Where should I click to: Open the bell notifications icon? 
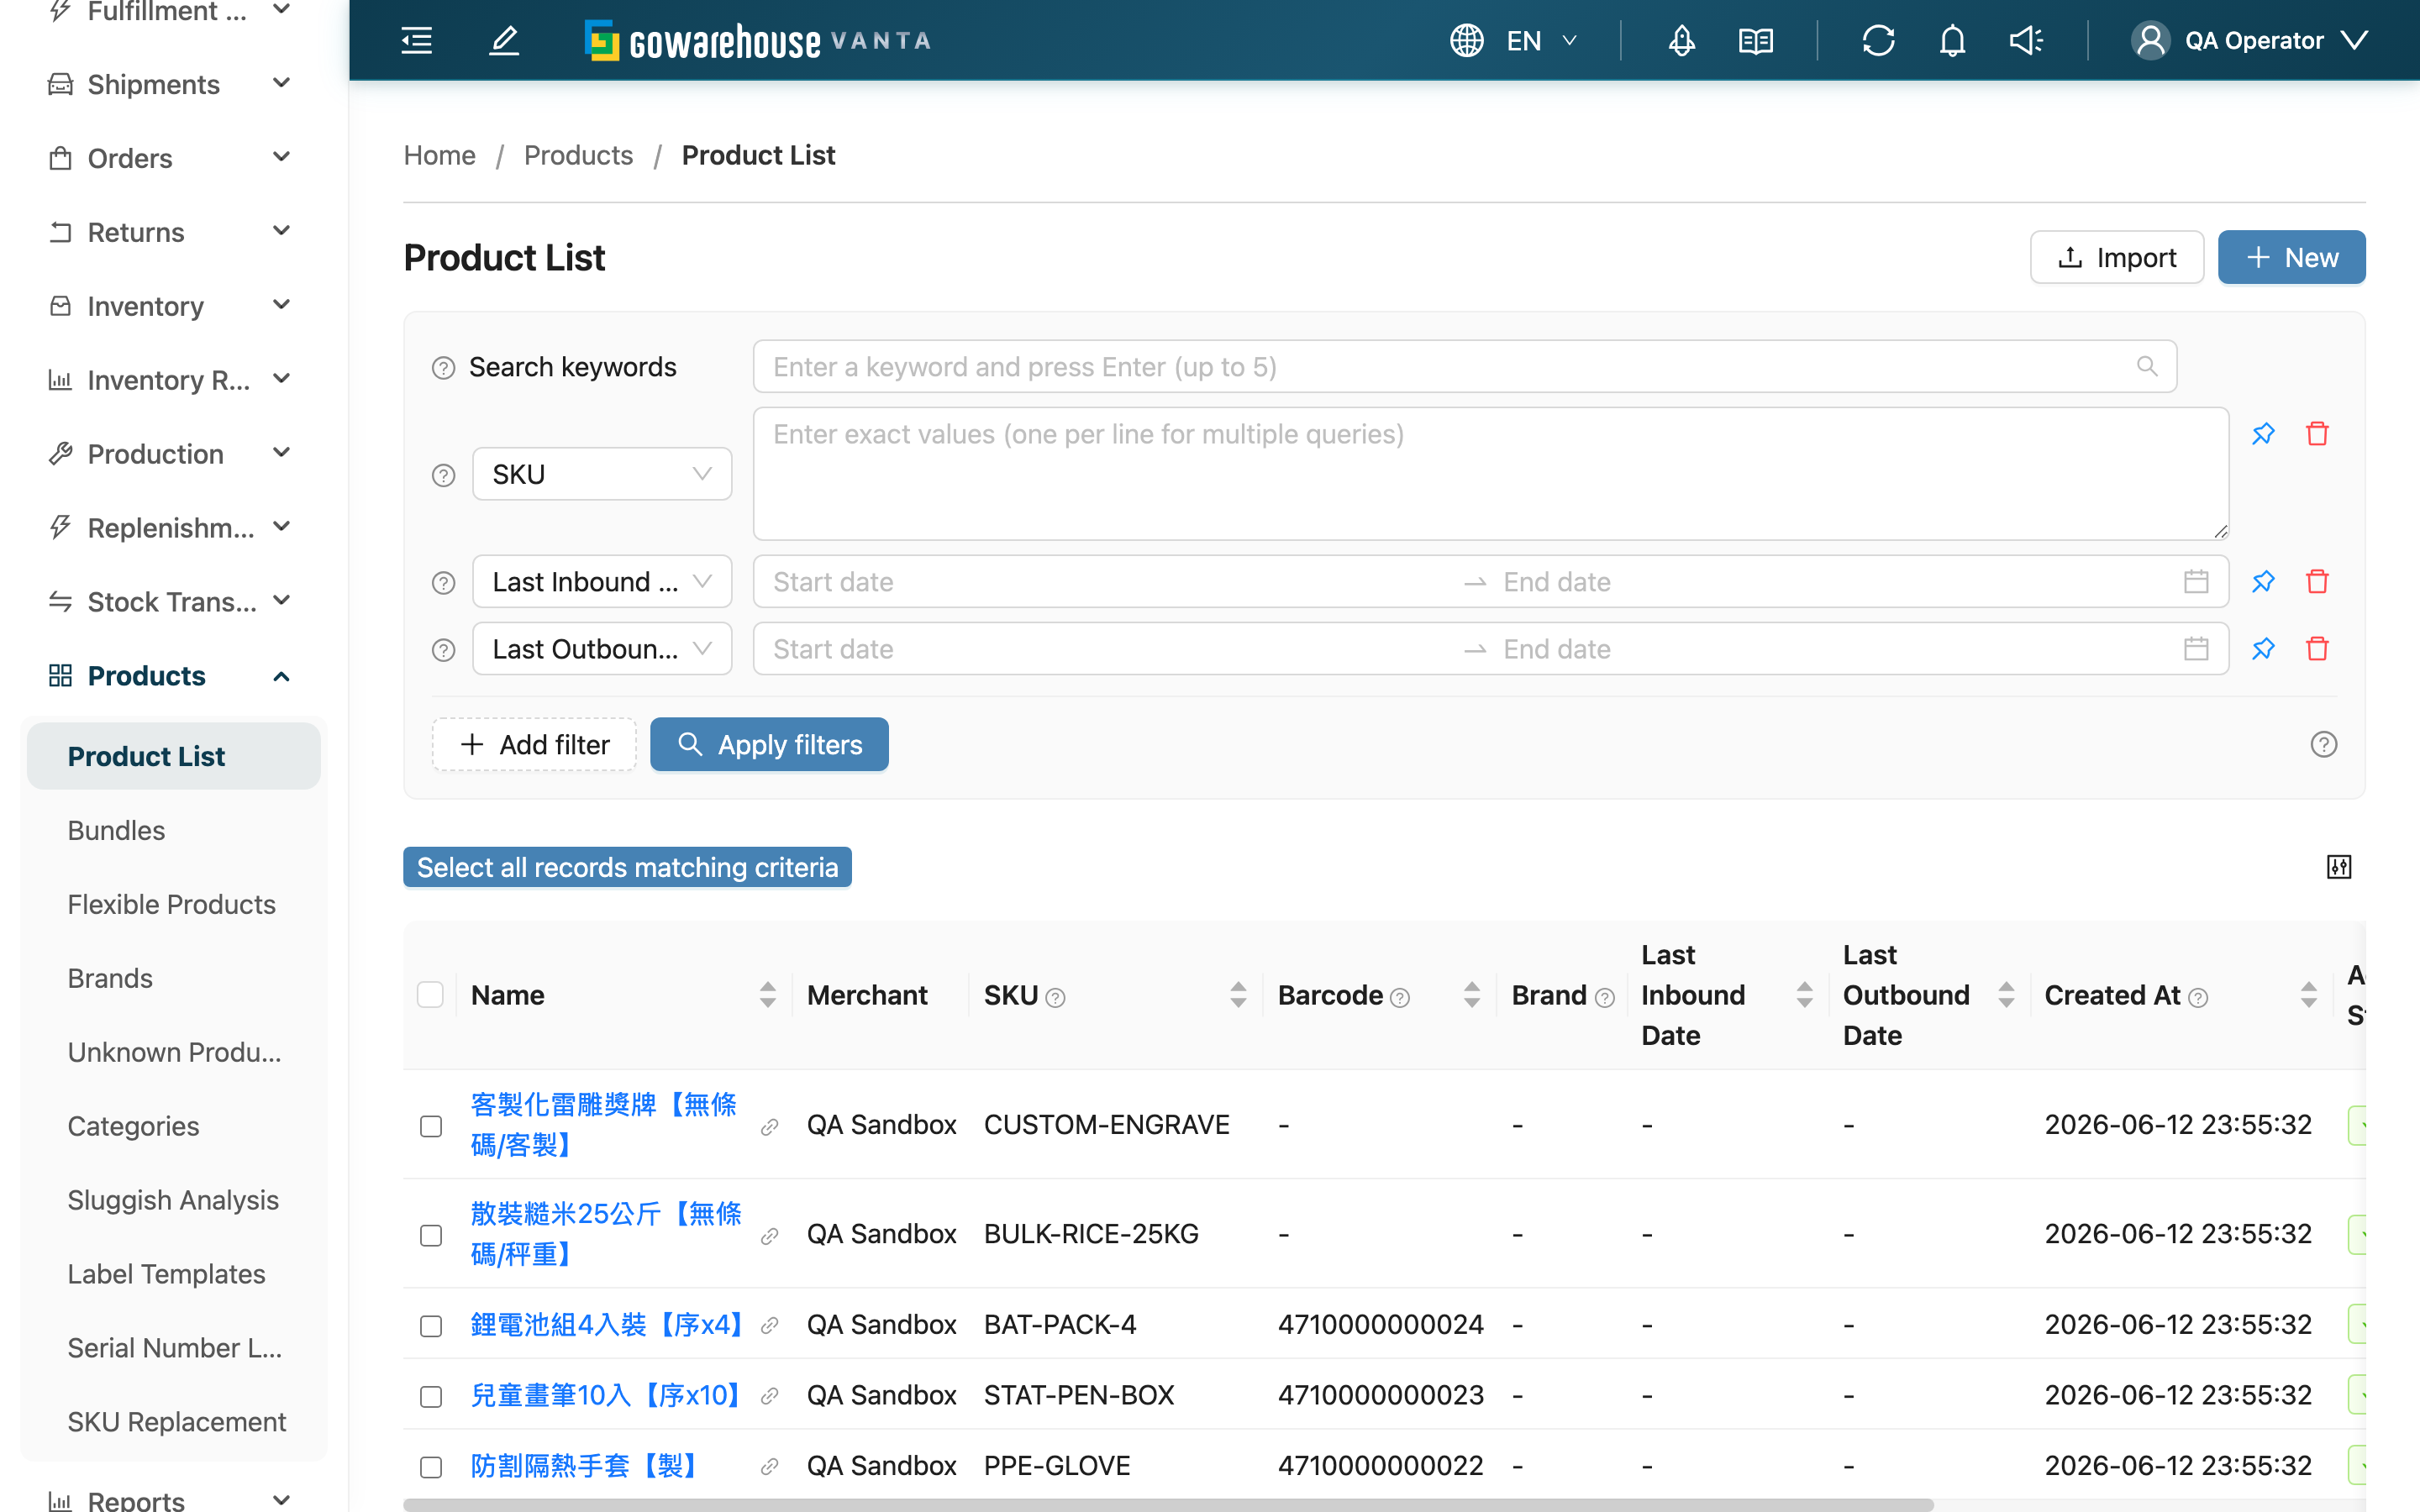pyautogui.click(x=1953, y=40)
